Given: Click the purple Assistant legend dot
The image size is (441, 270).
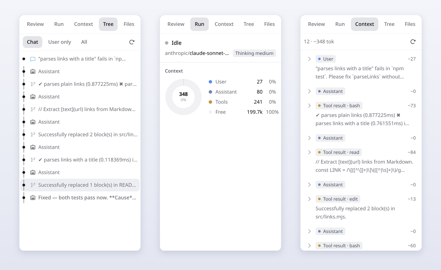Looking at the screenshot, I should pyautogui.click(x=210, y=92).
